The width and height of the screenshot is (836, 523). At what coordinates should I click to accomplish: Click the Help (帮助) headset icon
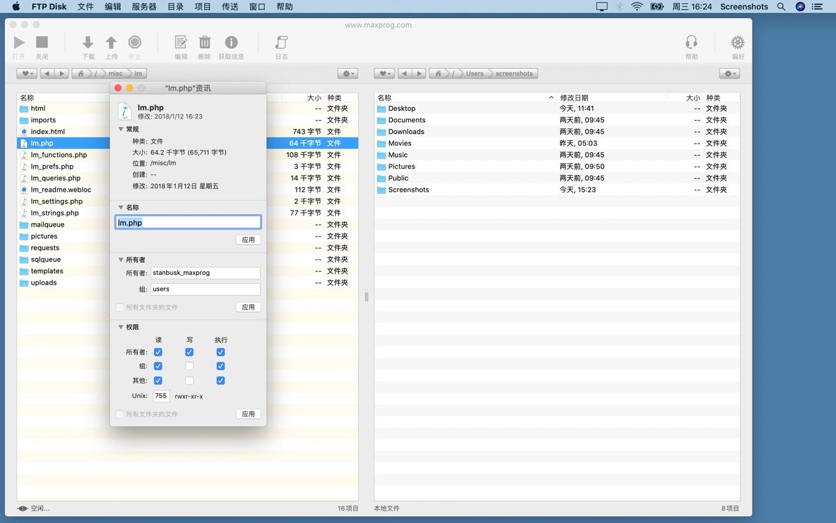(x=691, y=43)
